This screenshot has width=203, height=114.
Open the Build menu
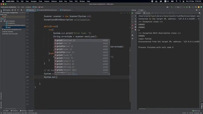pos(61,1)
